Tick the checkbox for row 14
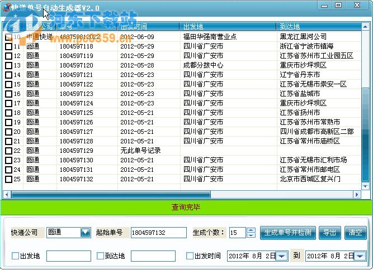This screenshot has height=270, width=373. (x=8, y=75)
